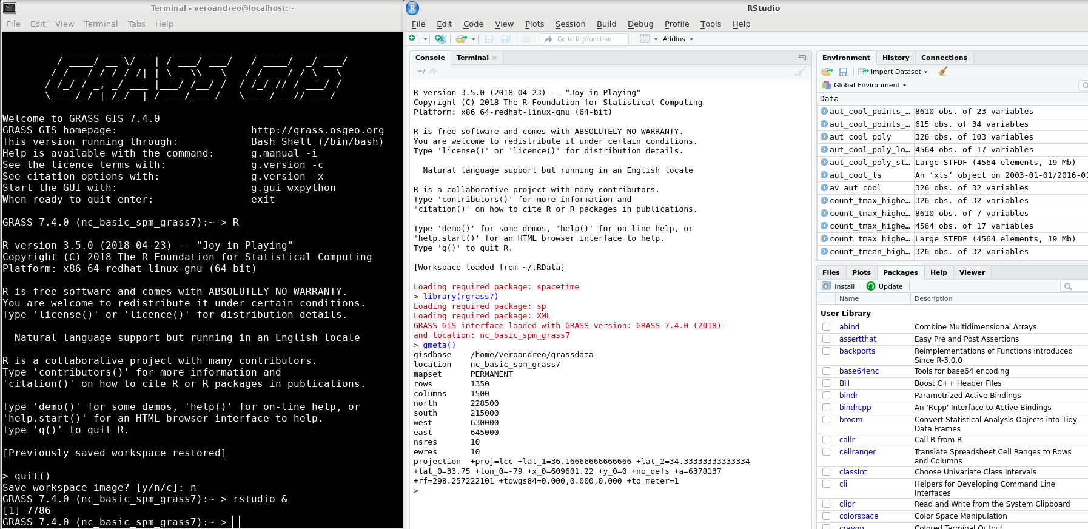Maximize the Console pane using its window icon
1088x529 pixels.
pos(801,59)
